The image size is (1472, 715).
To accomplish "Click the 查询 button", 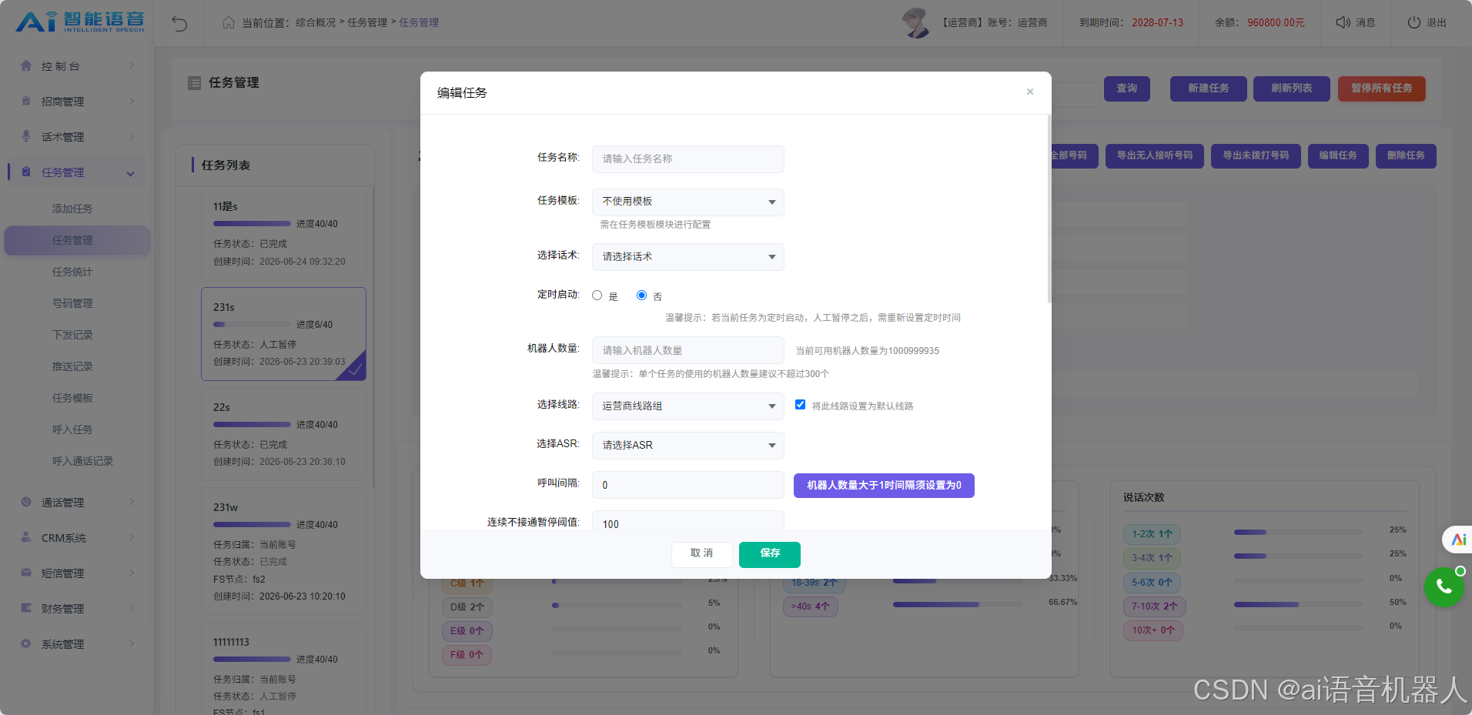I will (x=1127, y=89).
